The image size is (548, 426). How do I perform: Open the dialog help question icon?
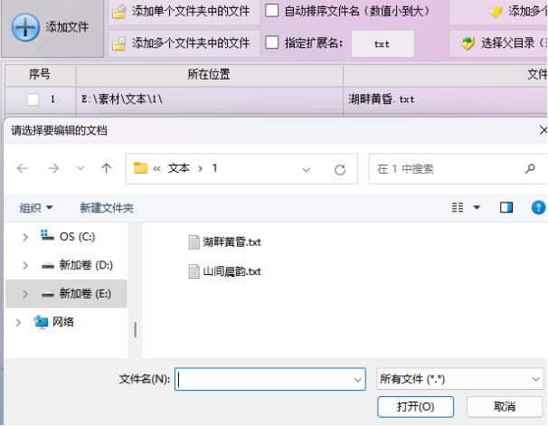539,208
